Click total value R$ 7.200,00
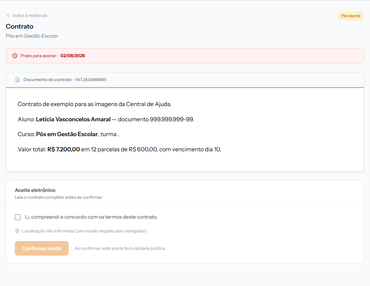 point(64,150)
